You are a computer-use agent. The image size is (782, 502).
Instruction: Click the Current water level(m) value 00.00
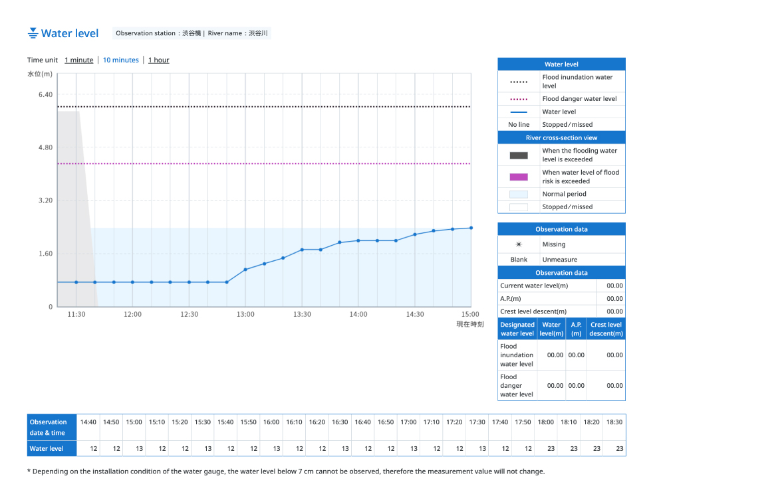coord(614,286)
